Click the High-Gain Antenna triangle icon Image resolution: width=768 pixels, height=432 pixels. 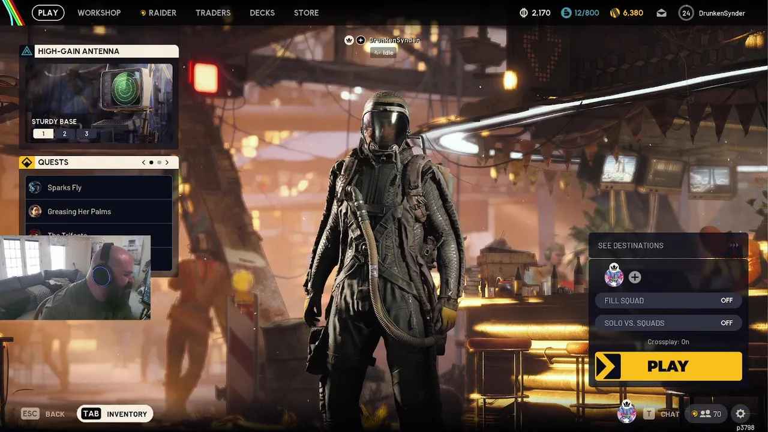coord(26,51)
